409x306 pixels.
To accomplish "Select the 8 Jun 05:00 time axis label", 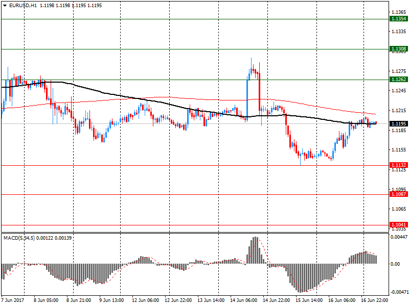I will tap(46, 300).
